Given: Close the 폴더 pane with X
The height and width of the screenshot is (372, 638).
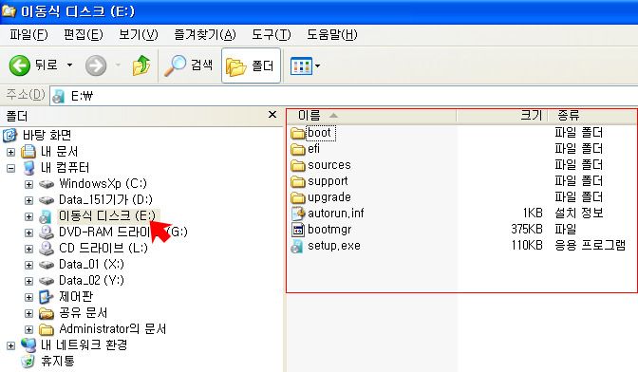Looking at the screenshot, I should (272, 115).
